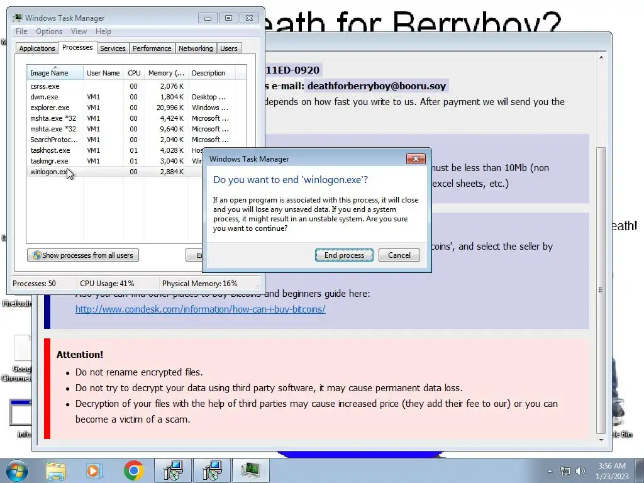
Task: Select the SearchProtoc... process row
Action: tap(136, 140)
